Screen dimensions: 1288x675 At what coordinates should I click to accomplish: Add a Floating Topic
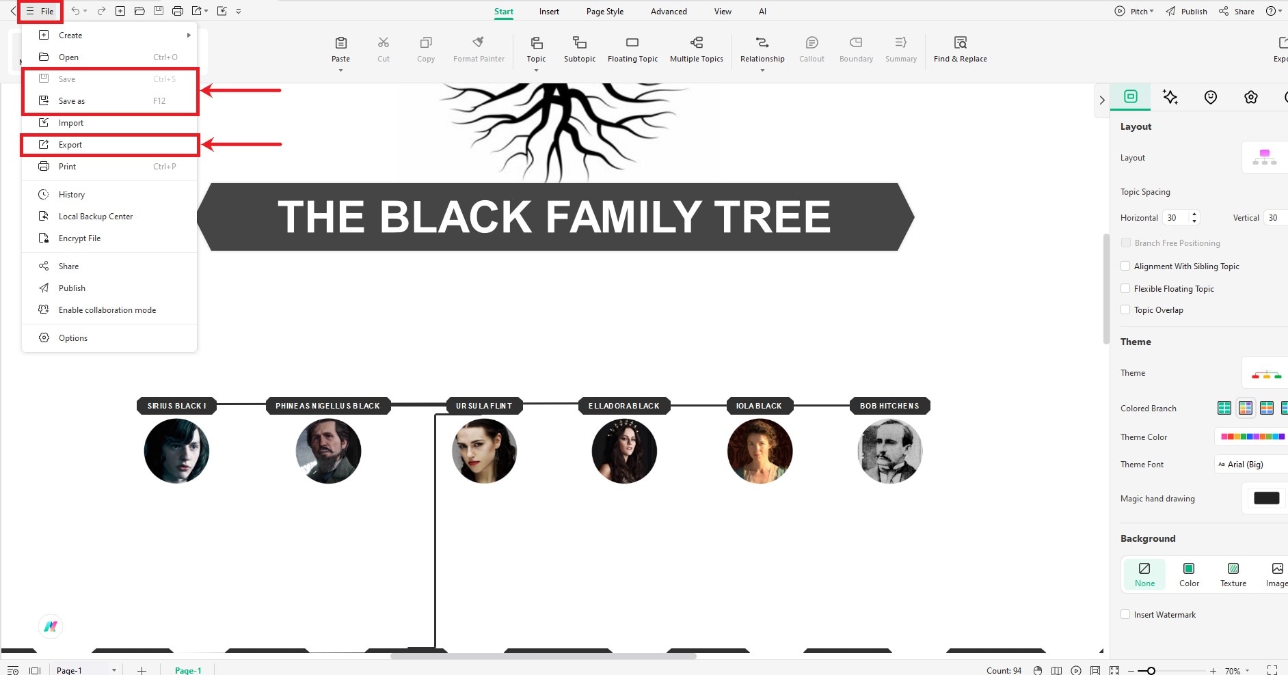pos(632,49)
